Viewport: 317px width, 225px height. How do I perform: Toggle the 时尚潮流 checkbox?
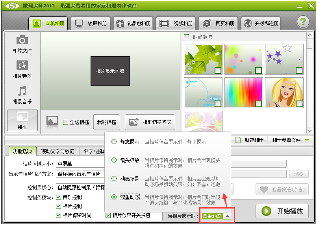point(187,37)
